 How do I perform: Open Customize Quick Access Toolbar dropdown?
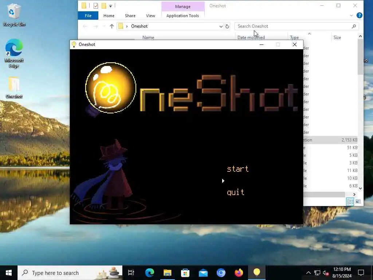111,6
